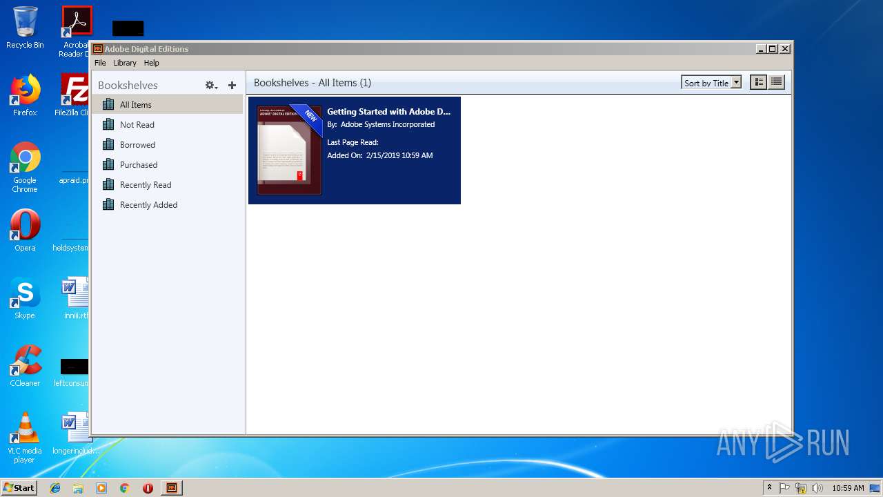This screenshot has height=497, width=883.
Task: Minimize the Adobe Digital Editions window
Action: pos(761,49)
